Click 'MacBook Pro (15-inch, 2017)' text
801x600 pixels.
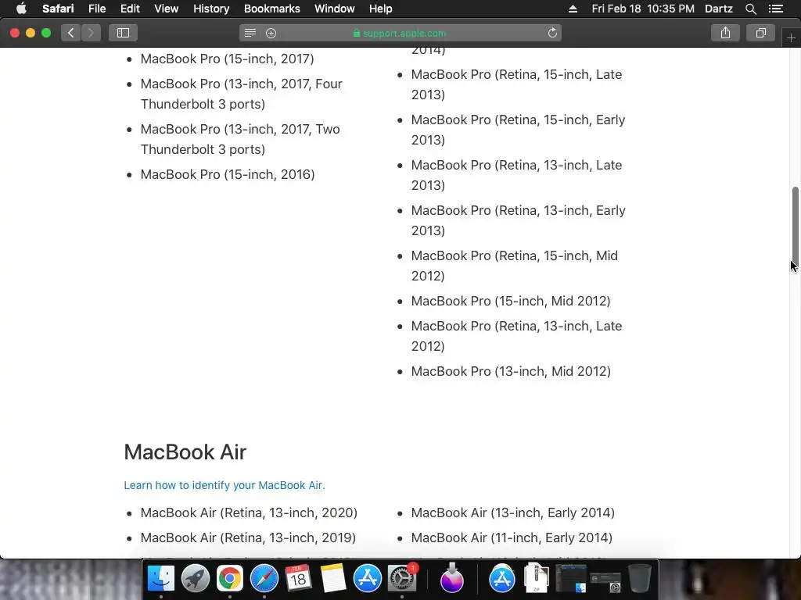pos(228,59)
